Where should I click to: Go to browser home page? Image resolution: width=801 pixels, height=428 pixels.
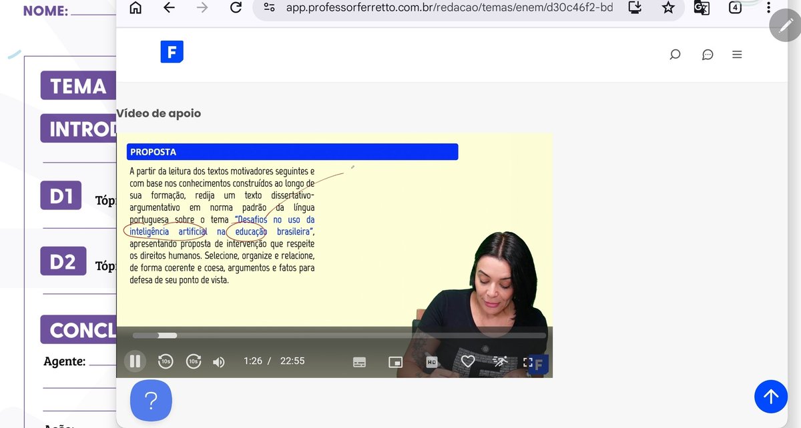pos(136,7)
